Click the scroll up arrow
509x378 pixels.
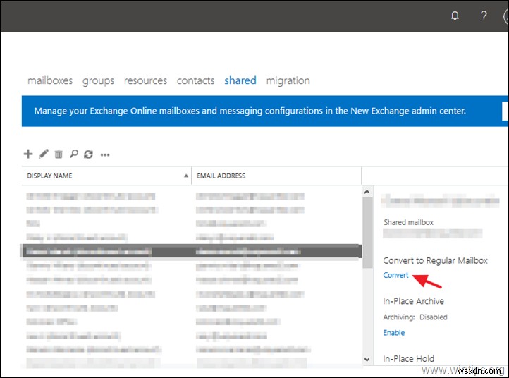click(367, 192)
